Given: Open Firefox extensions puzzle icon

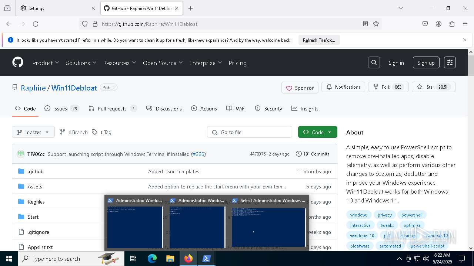Looking at the screenshot, I should pos(452,24).
